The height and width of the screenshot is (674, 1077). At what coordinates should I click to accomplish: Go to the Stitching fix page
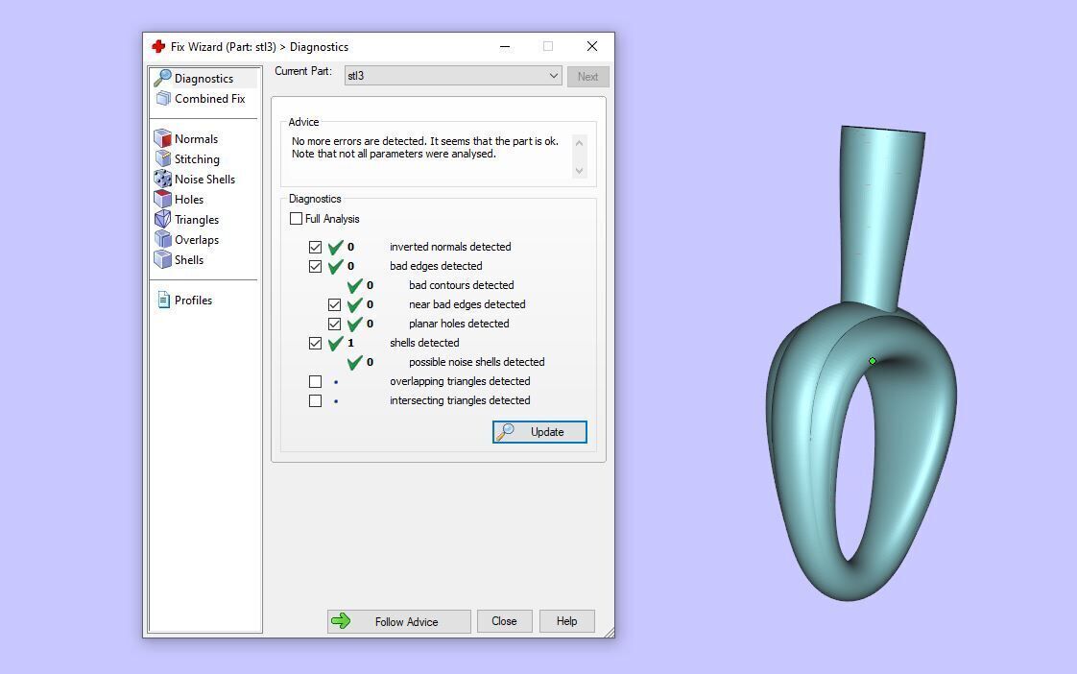(x=197, y=158)
